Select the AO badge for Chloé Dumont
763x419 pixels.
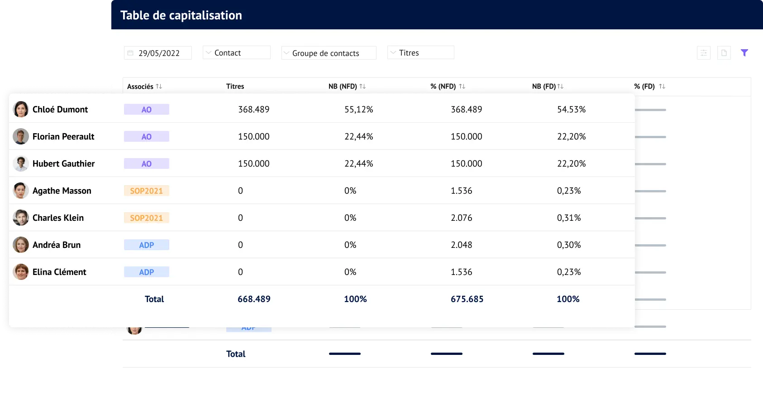[146, 109]
